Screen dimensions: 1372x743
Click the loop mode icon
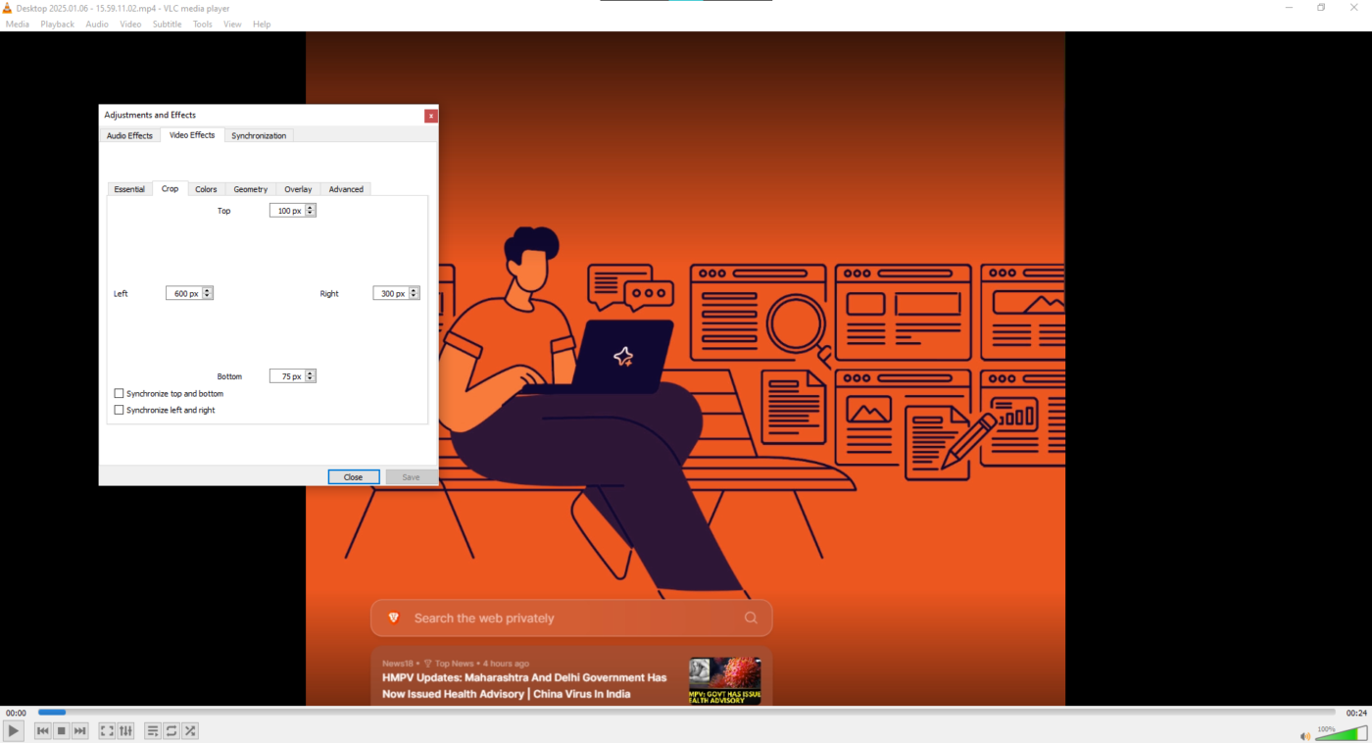pos(171,731)
